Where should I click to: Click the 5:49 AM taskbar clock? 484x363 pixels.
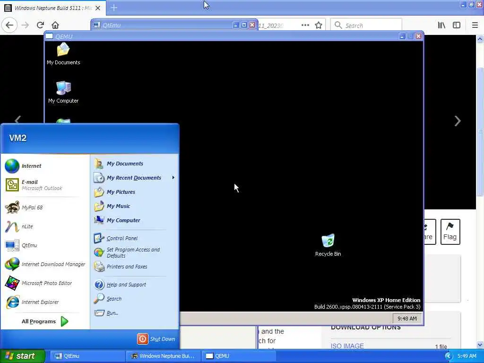[467, 356]
